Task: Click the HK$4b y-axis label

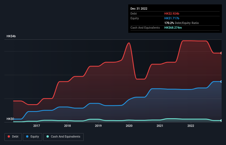Action: tap(11, 36)
